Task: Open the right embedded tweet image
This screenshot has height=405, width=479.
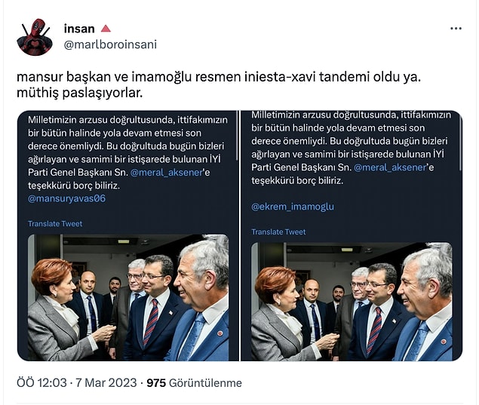Action: click(x=352, y=236)
